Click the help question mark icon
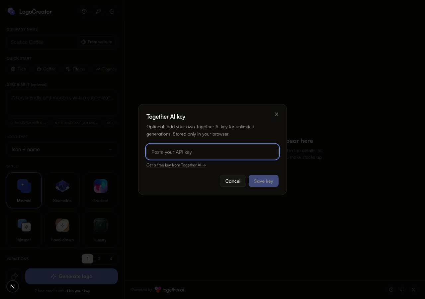425x299 pixels. pos(391,290)
